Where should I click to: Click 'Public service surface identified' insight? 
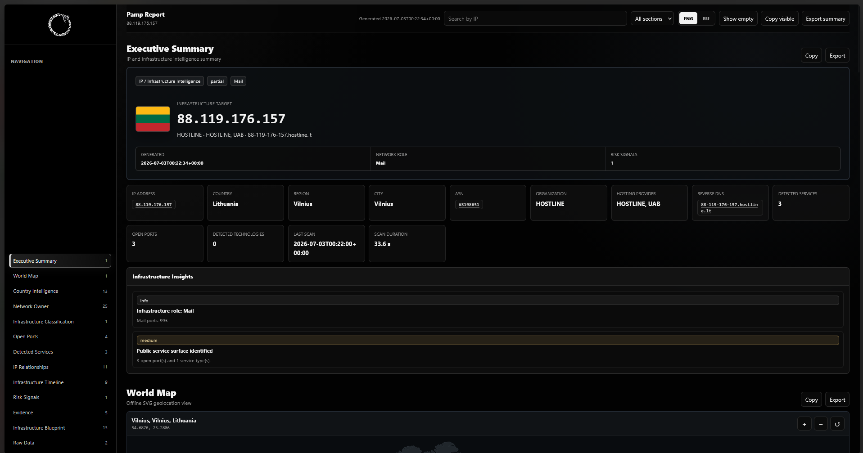pyautogui.click(x=175, y=351)
